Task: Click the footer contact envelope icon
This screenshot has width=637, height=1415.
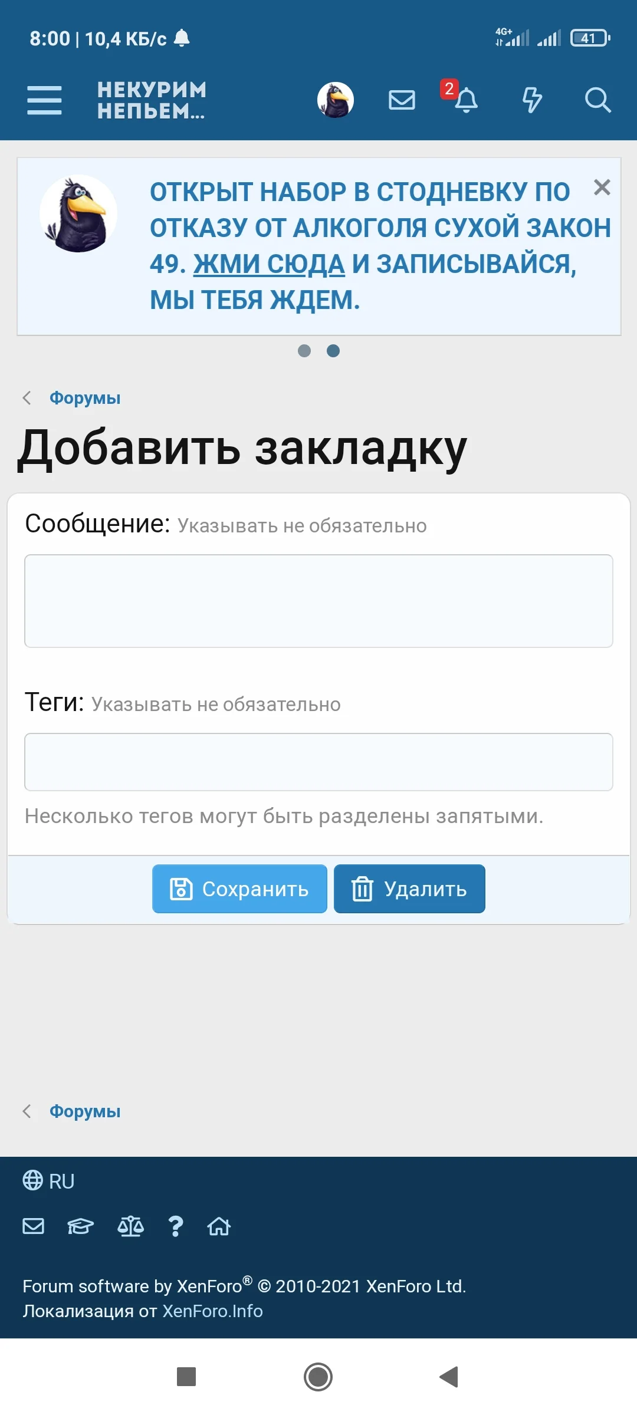Action: (34, 1226)
